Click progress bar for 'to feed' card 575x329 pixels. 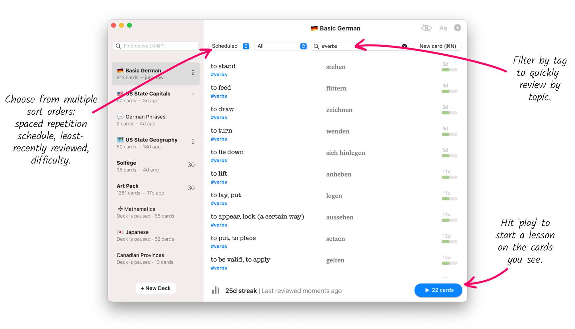point(449,91)
